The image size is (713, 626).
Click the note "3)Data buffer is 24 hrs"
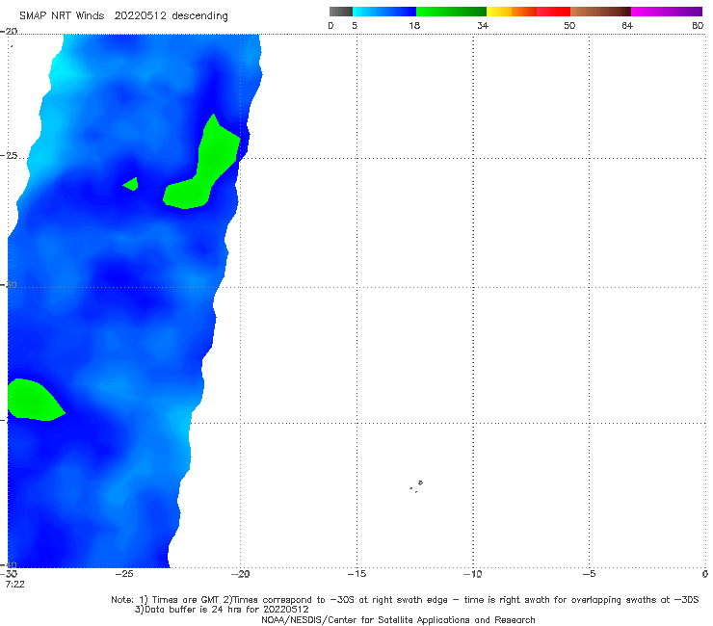[222, 610]
